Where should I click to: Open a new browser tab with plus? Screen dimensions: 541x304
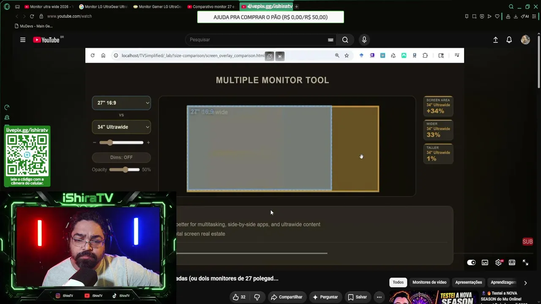[296, 7]
